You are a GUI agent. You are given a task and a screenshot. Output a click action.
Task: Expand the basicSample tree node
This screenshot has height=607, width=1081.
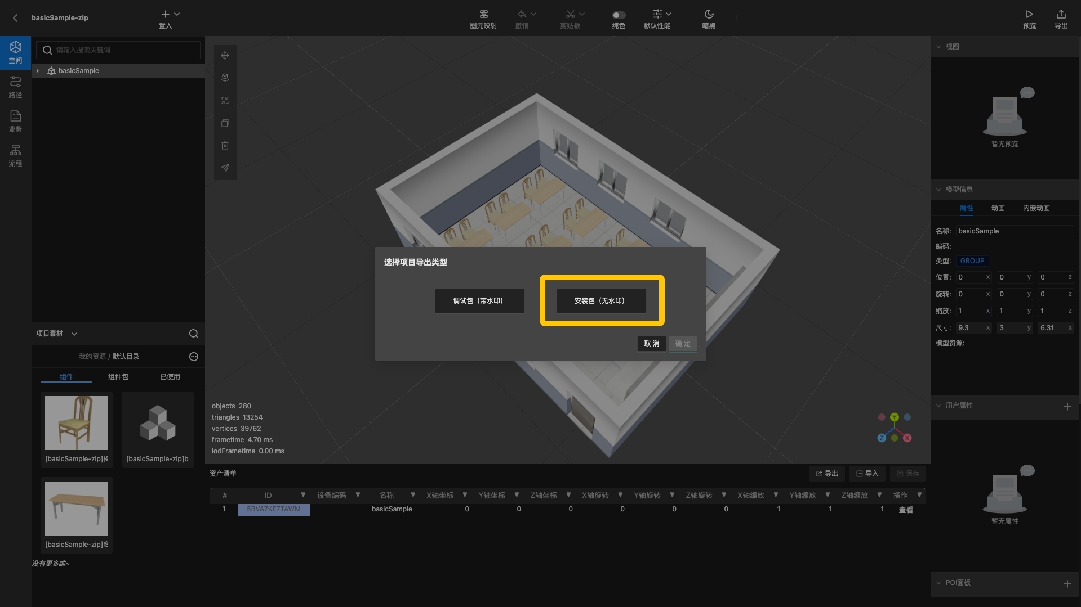pos(38,71)
